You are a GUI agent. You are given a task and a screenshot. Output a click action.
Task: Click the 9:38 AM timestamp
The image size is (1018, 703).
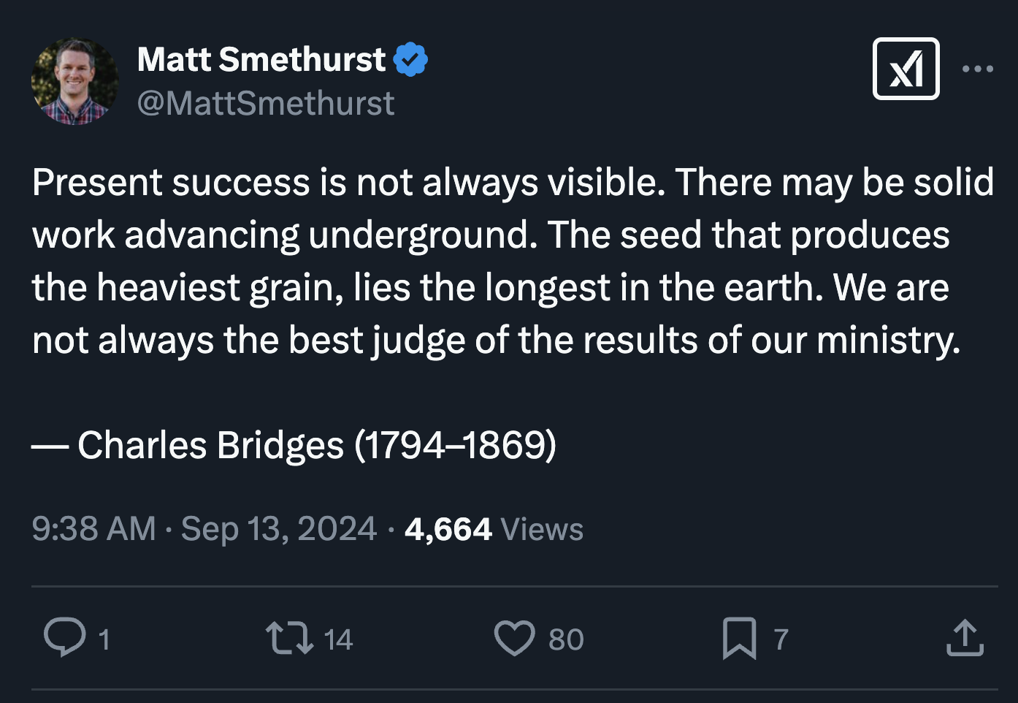93,529
